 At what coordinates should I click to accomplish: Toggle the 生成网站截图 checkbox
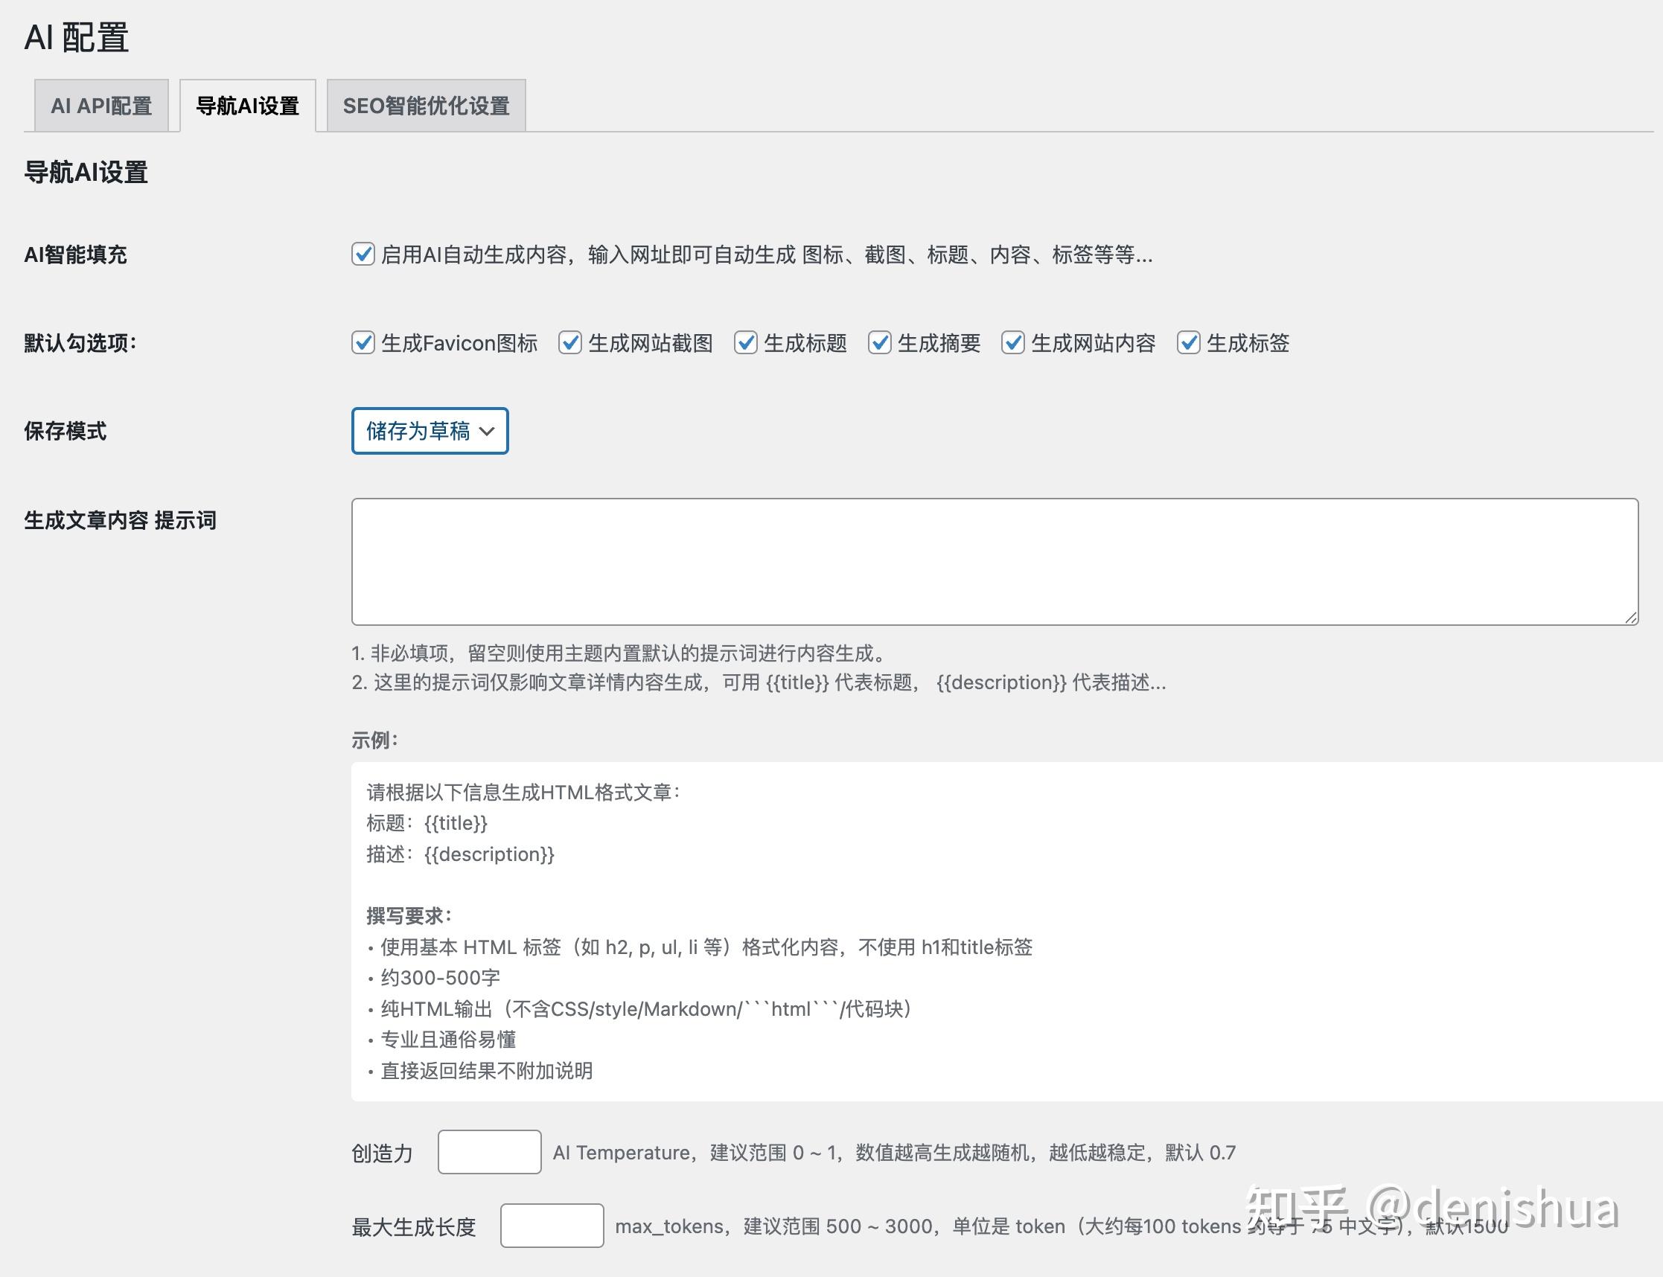pos(569,344)
